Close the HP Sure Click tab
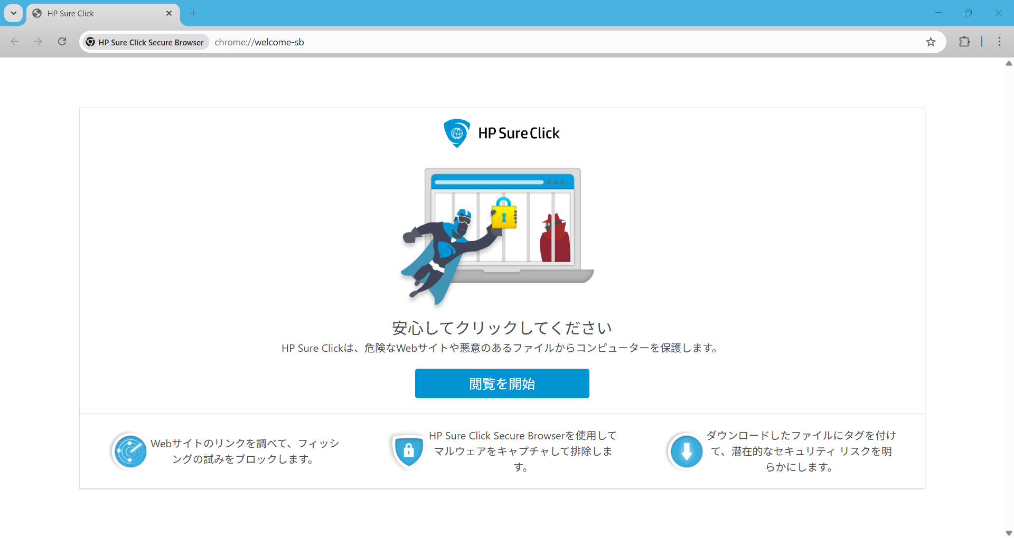The width and height of the screenshot is (1014, 538). coord(169,13)
